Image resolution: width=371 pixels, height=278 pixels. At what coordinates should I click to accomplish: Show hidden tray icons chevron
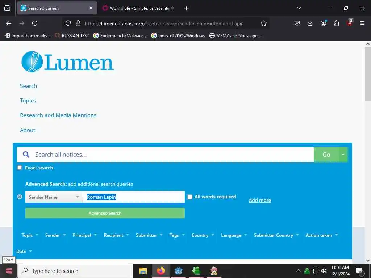coord(298,271)
